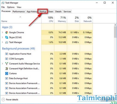Click the scrollbar up arrow
Screen dimensions: 117x104
115,25
